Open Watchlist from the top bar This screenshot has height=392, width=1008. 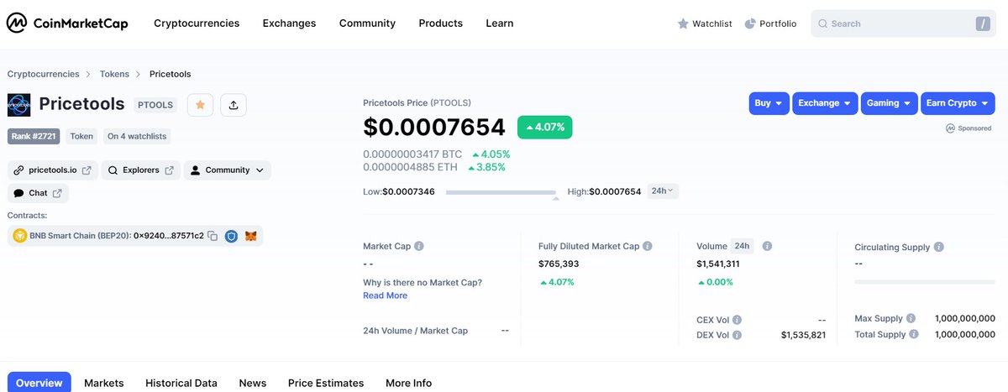[705, 24]
